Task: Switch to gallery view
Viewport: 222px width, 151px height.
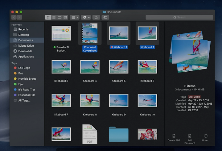Action: click(65, 17)
